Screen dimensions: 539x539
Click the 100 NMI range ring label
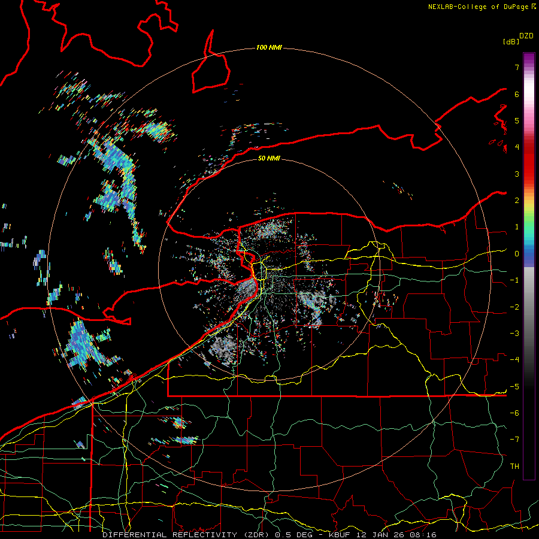(269, 47)
